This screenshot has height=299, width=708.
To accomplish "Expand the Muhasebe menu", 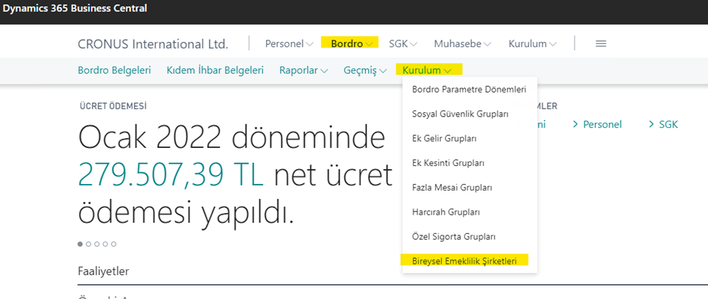I will pos(462,44).
